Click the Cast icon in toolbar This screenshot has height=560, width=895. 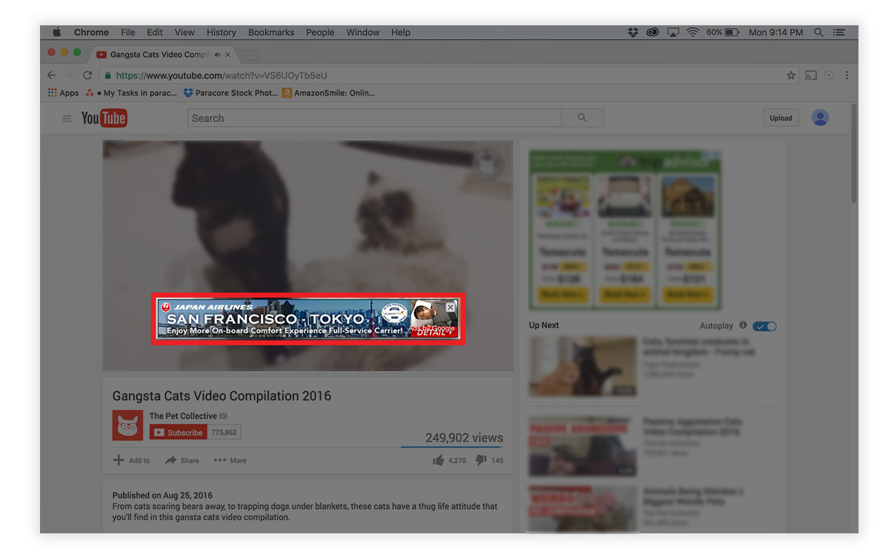click(811, 75)
